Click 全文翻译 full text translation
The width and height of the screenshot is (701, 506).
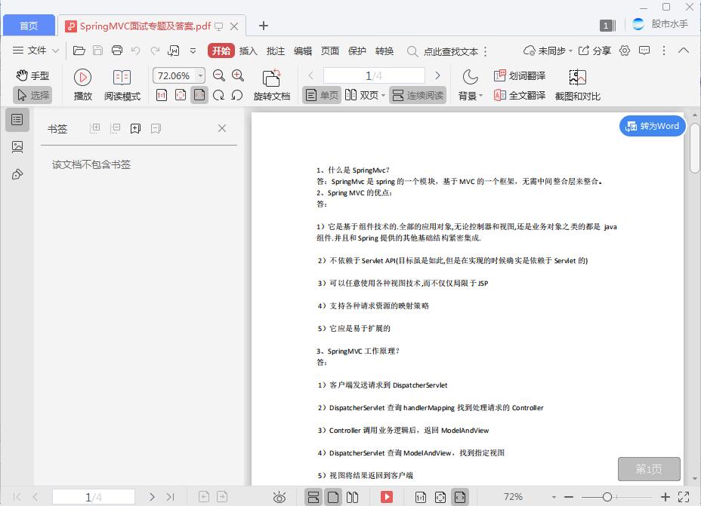(520, 95)
